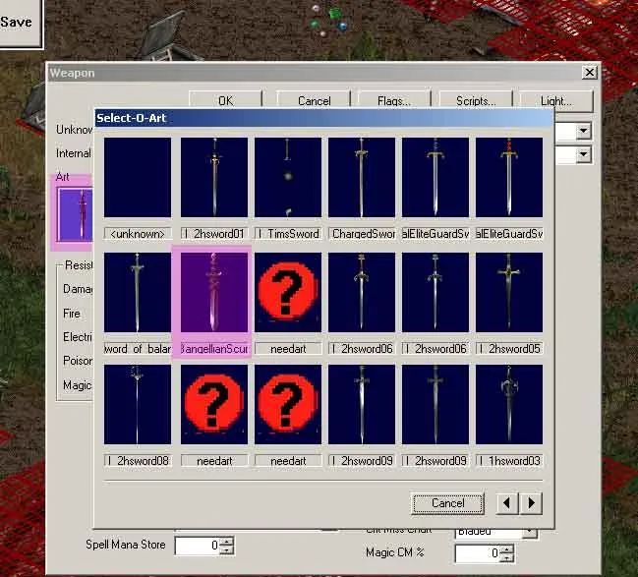Viewport: 638px width, 577px height.
Task: Click the Spell Mana Store spinner arrows
Action: coord(228,545)
